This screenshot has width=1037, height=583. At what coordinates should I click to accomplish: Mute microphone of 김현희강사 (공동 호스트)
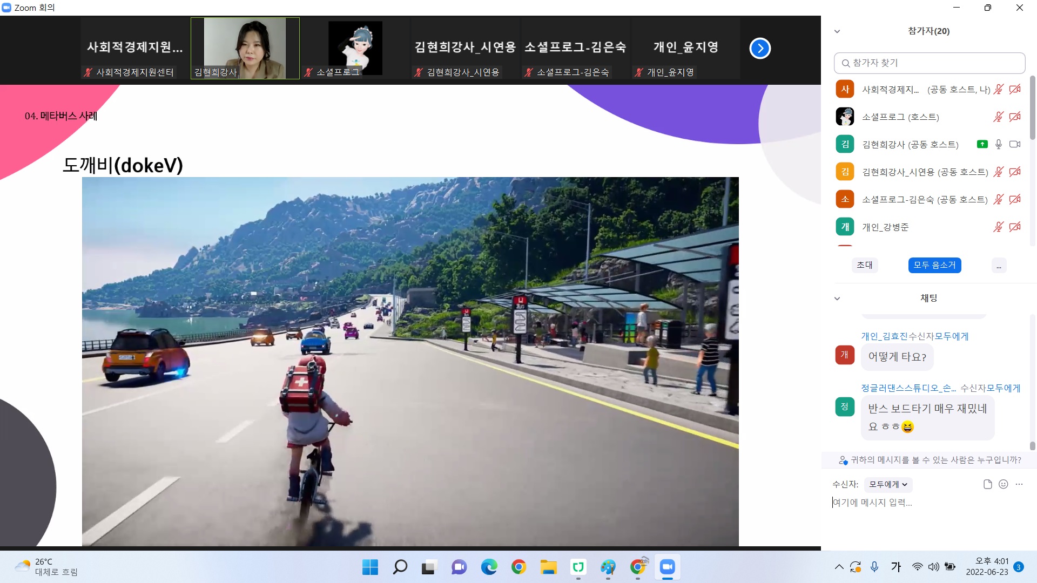(x=999, y=144)
